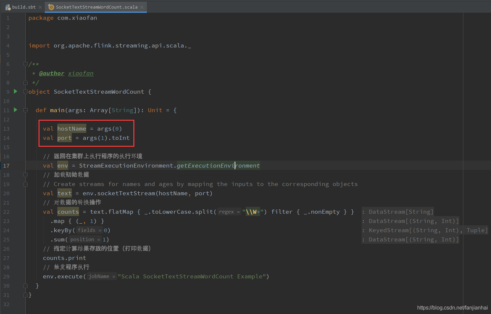The height and width of the screenshot is (314, 491).
Task: Click the Scala object file icon in tab
Action: [x=51, y=7]
